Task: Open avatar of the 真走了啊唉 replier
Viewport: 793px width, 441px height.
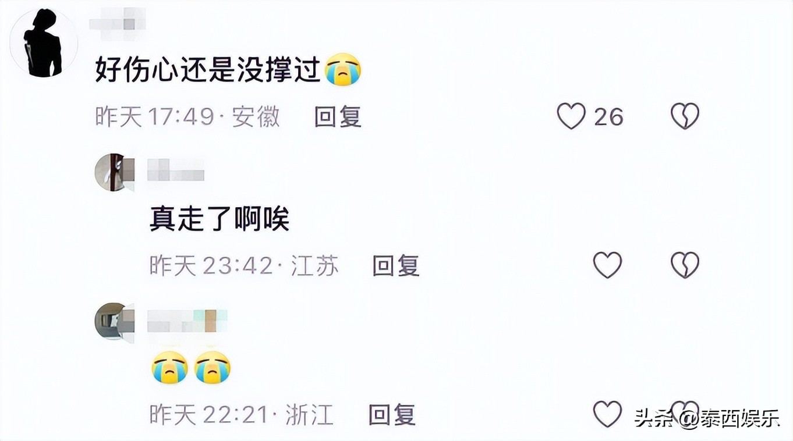Action: pos(115,172)
